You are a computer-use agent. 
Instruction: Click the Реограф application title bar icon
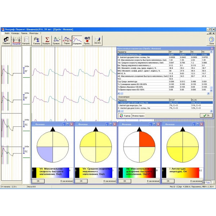3,30
